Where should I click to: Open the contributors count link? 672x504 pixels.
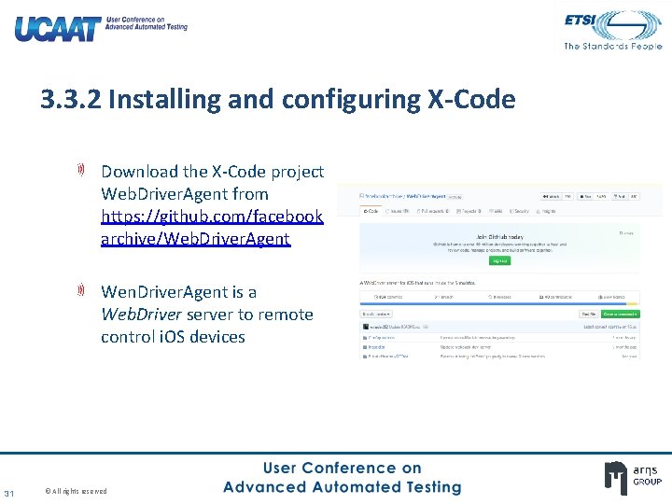(555, 297)
